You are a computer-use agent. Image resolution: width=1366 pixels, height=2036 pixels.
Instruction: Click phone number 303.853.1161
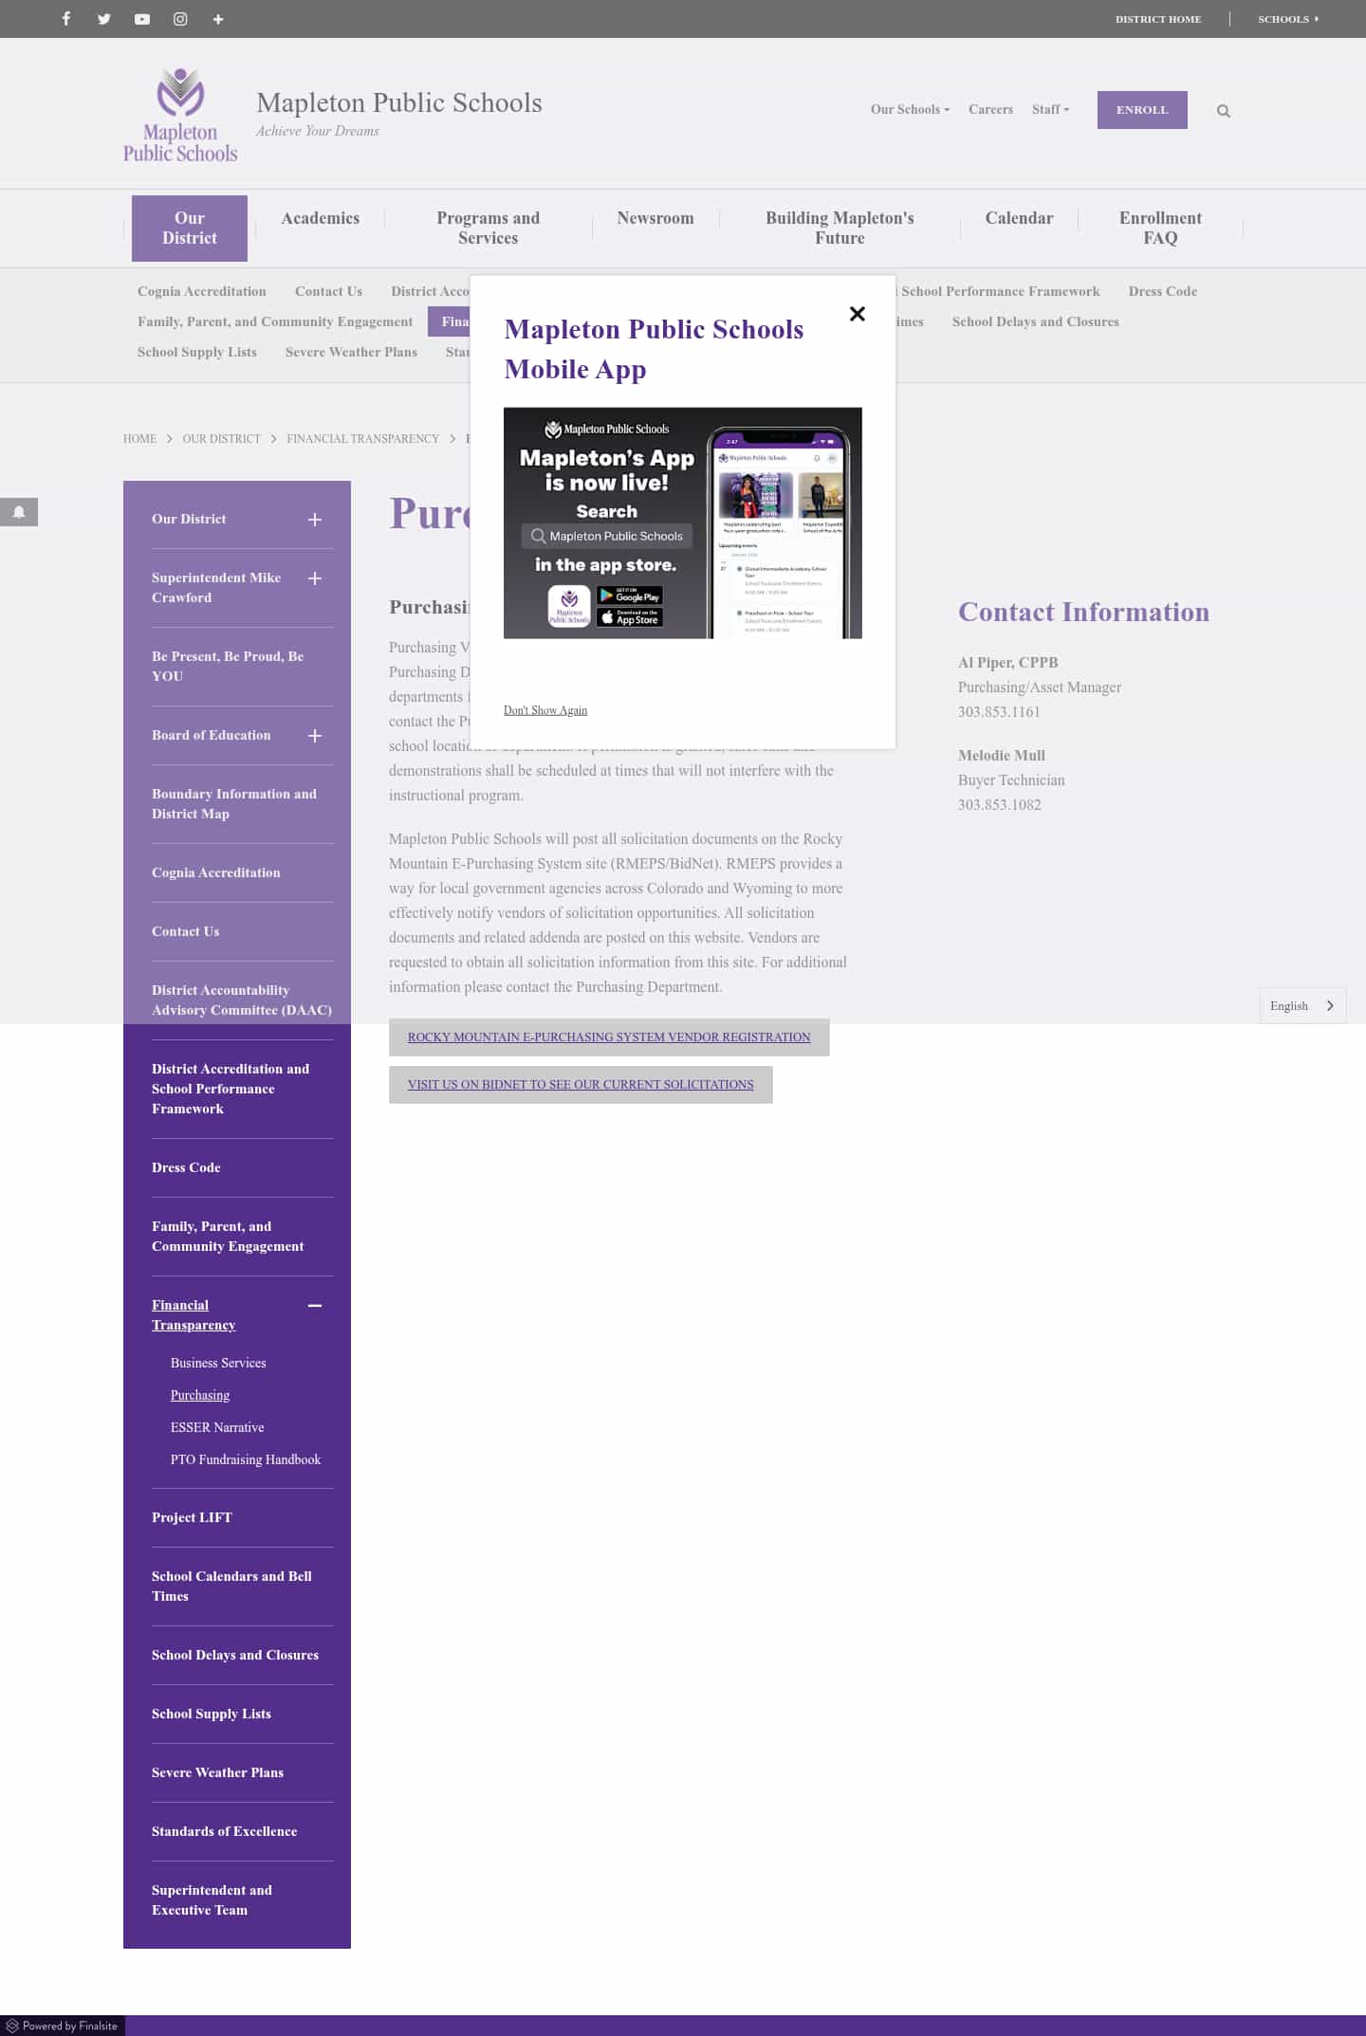(x=999, y=712)
